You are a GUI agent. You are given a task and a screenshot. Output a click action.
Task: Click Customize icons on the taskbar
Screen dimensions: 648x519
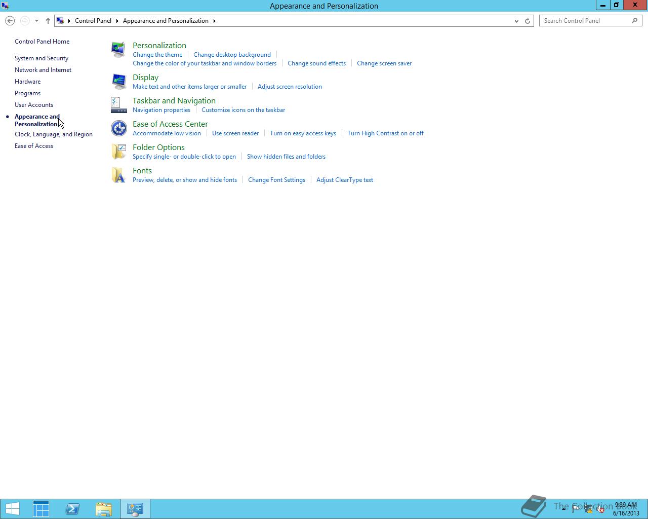[x=243, y=110]
